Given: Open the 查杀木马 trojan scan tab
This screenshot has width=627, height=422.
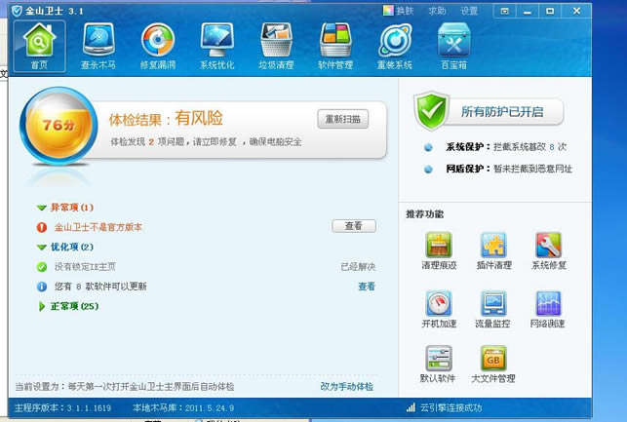Looking at the screenshot, I should point(98,46).
